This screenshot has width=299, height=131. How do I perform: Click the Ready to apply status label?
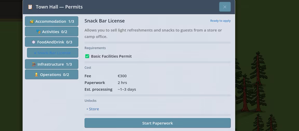pos(220,21)
